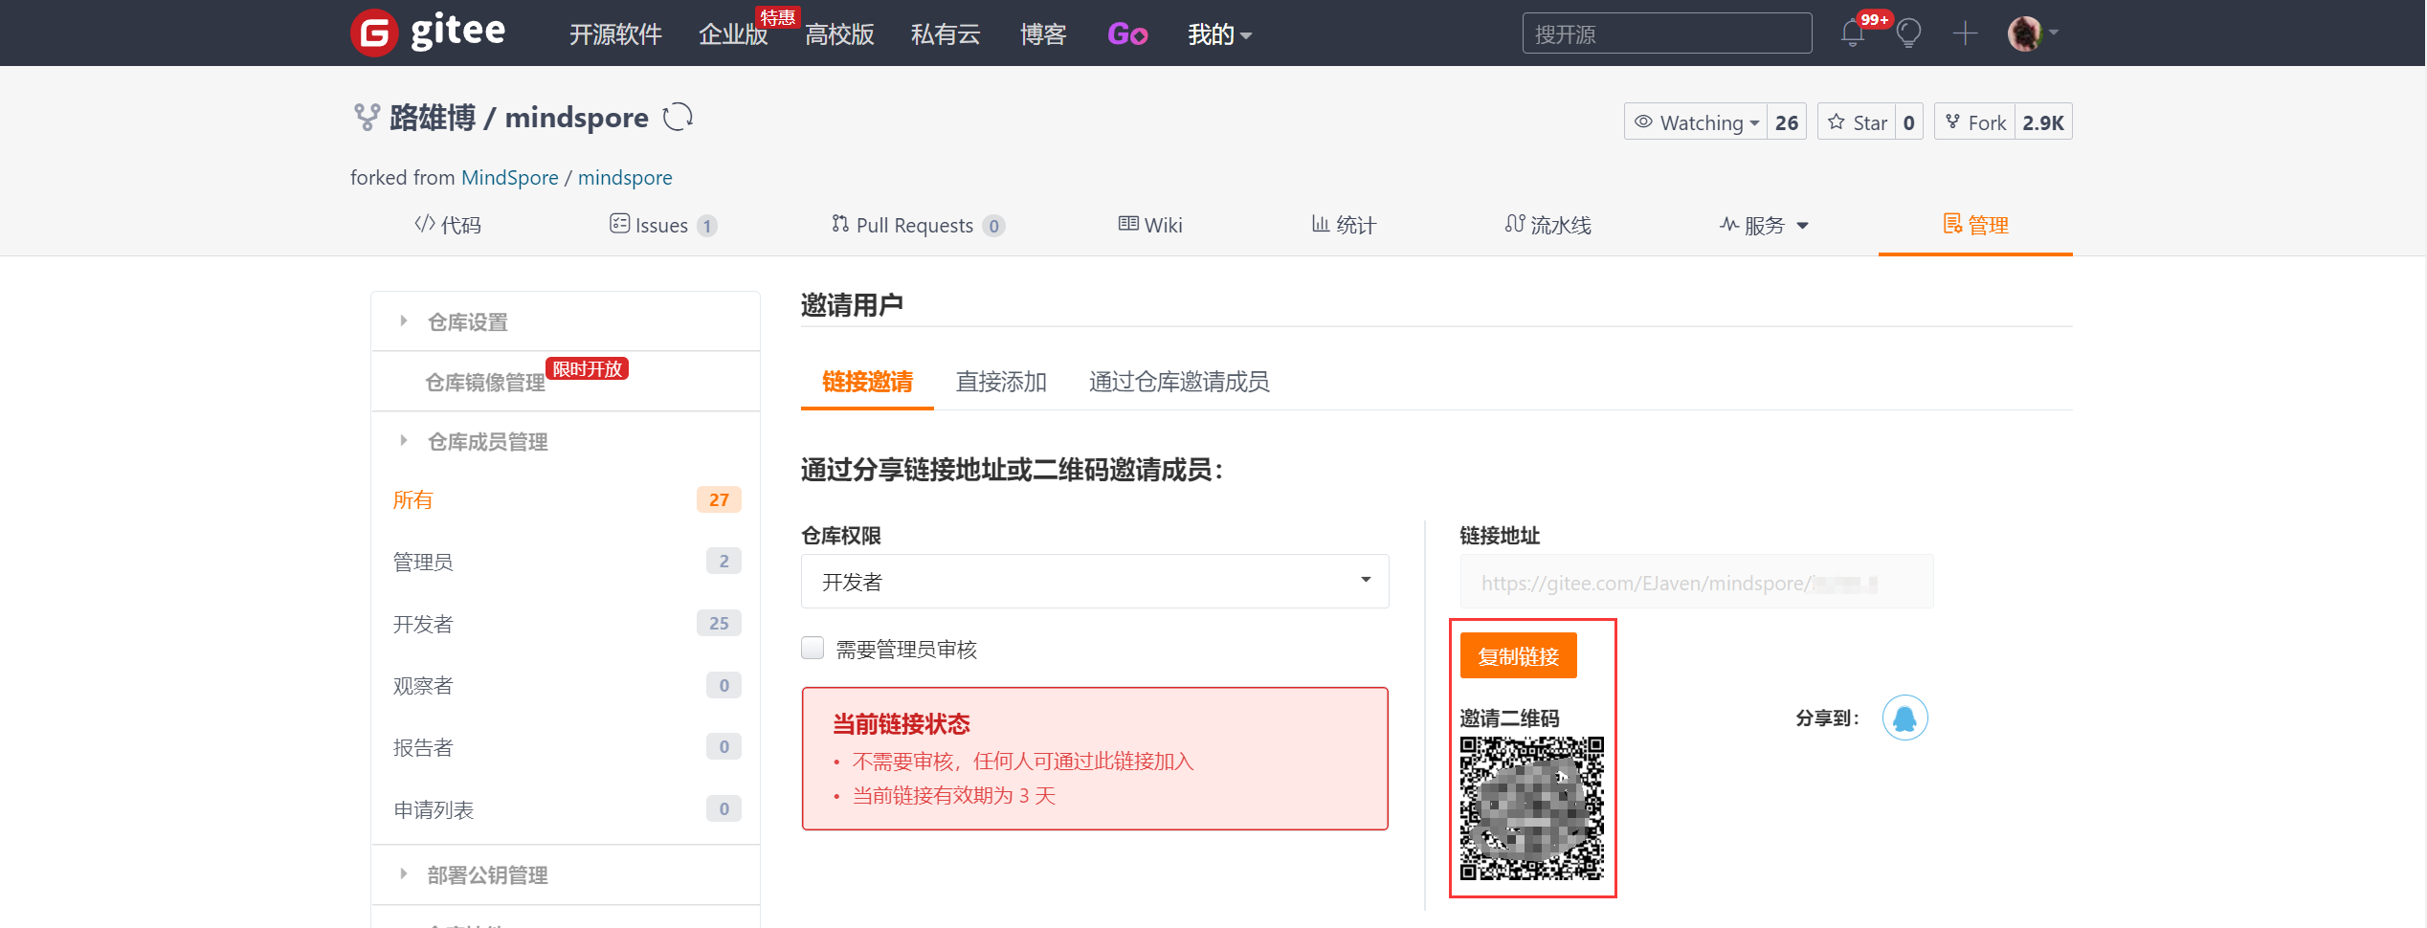The image size is (2427, 928).
Task: Open 仓库镜像管理 in the sidebar
Action: [566, 382]
